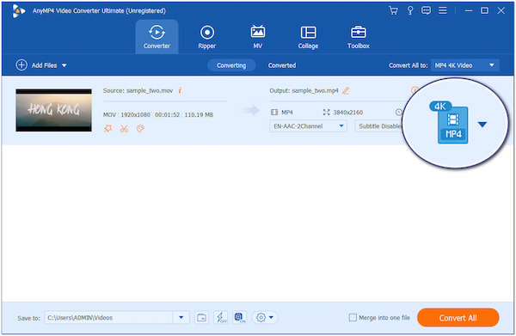
Task: Click the 4K MP4 output format icon
Action: [450, 122]
